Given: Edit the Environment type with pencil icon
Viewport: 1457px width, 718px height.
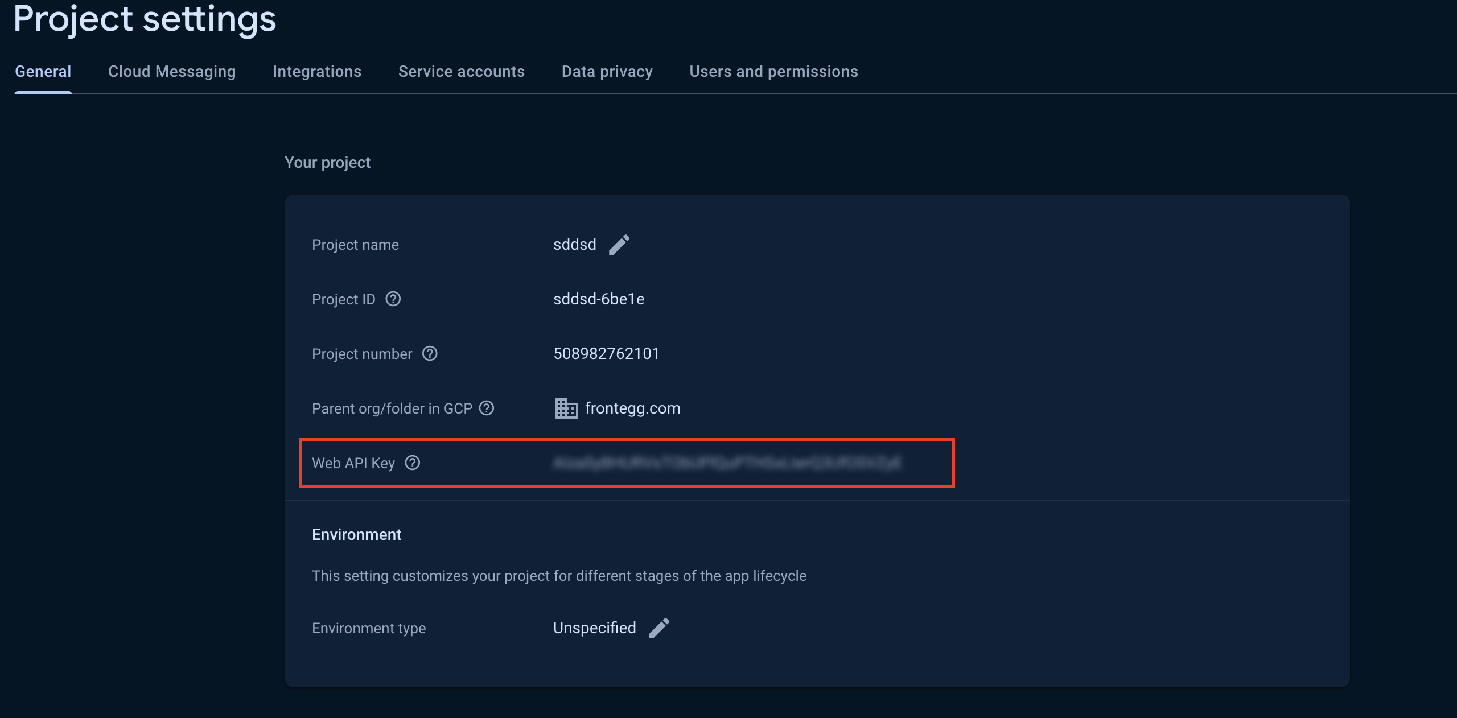Looking at the screenshot, I should (x=658, y=628).
